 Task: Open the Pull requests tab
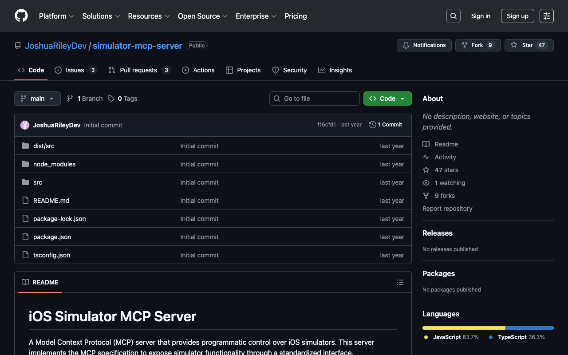(138, 70)
